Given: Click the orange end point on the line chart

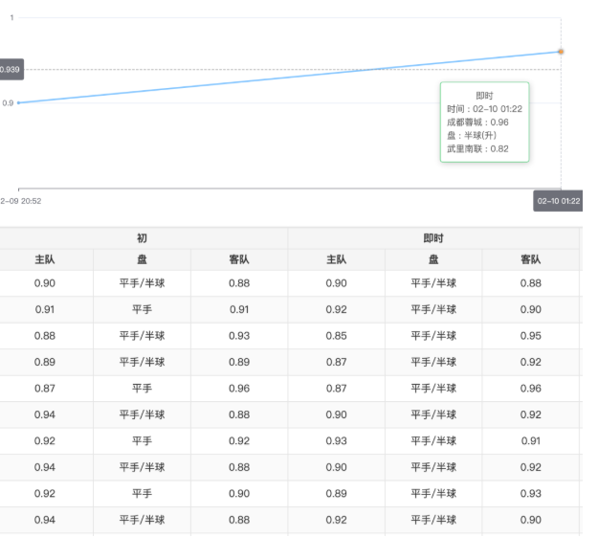Looking at the screenshot, I should (x=561, y=51).
